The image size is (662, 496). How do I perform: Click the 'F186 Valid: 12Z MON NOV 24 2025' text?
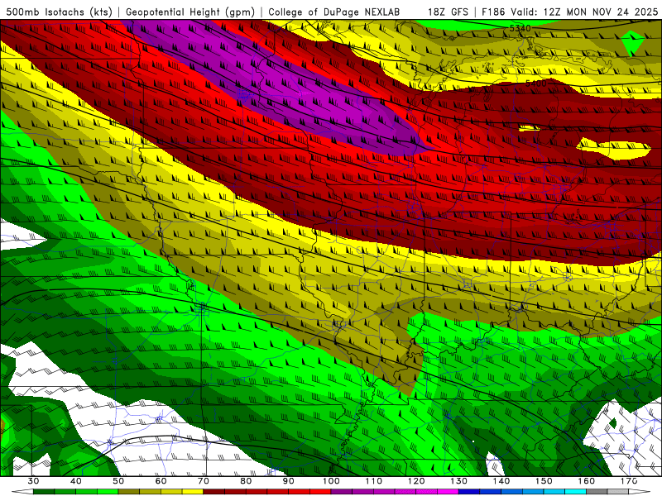(x=569, y=12)
